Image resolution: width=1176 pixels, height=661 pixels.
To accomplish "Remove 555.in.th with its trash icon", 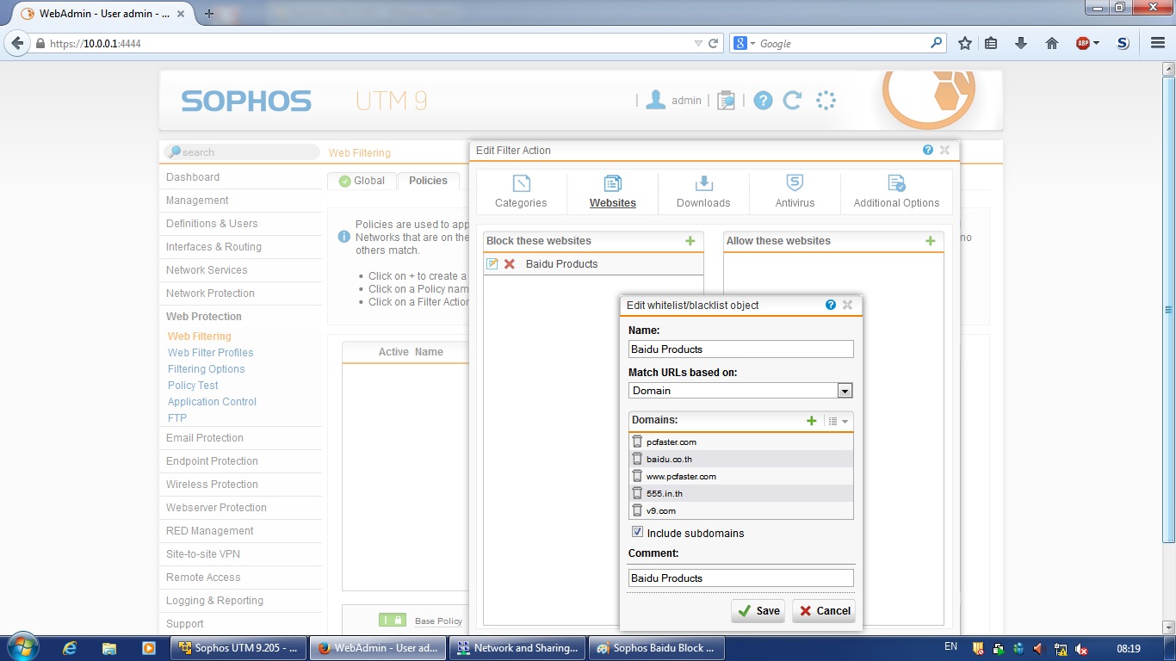I will pos(637,493).
